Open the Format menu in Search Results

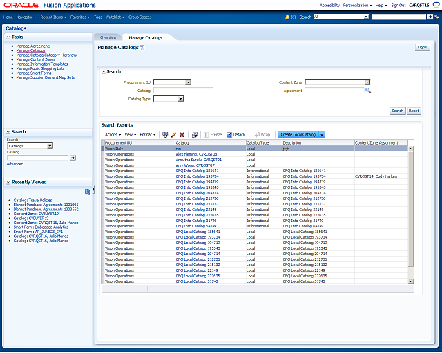point(147,135)
